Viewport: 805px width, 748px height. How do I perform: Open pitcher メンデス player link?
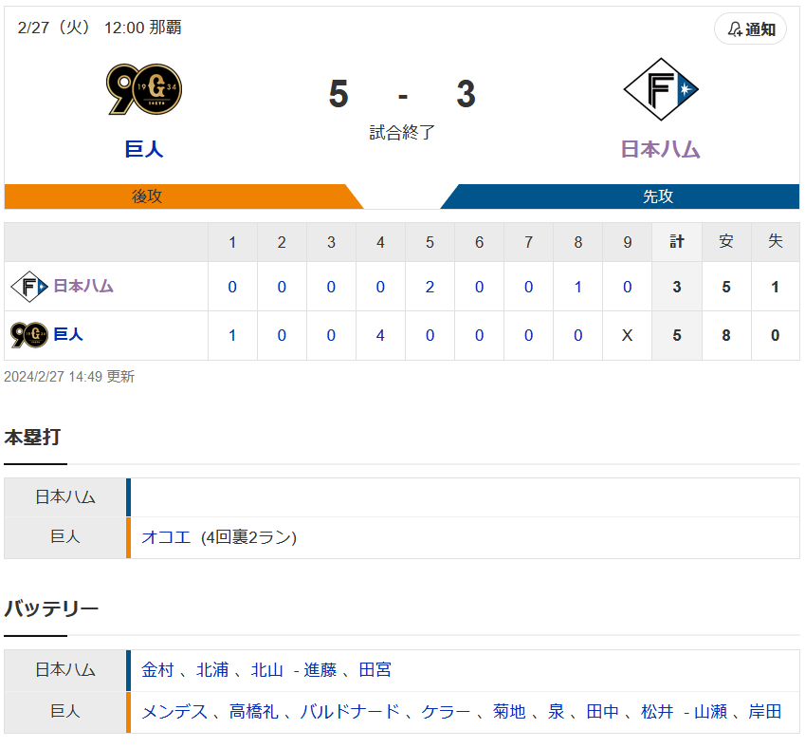pos(174,712)
